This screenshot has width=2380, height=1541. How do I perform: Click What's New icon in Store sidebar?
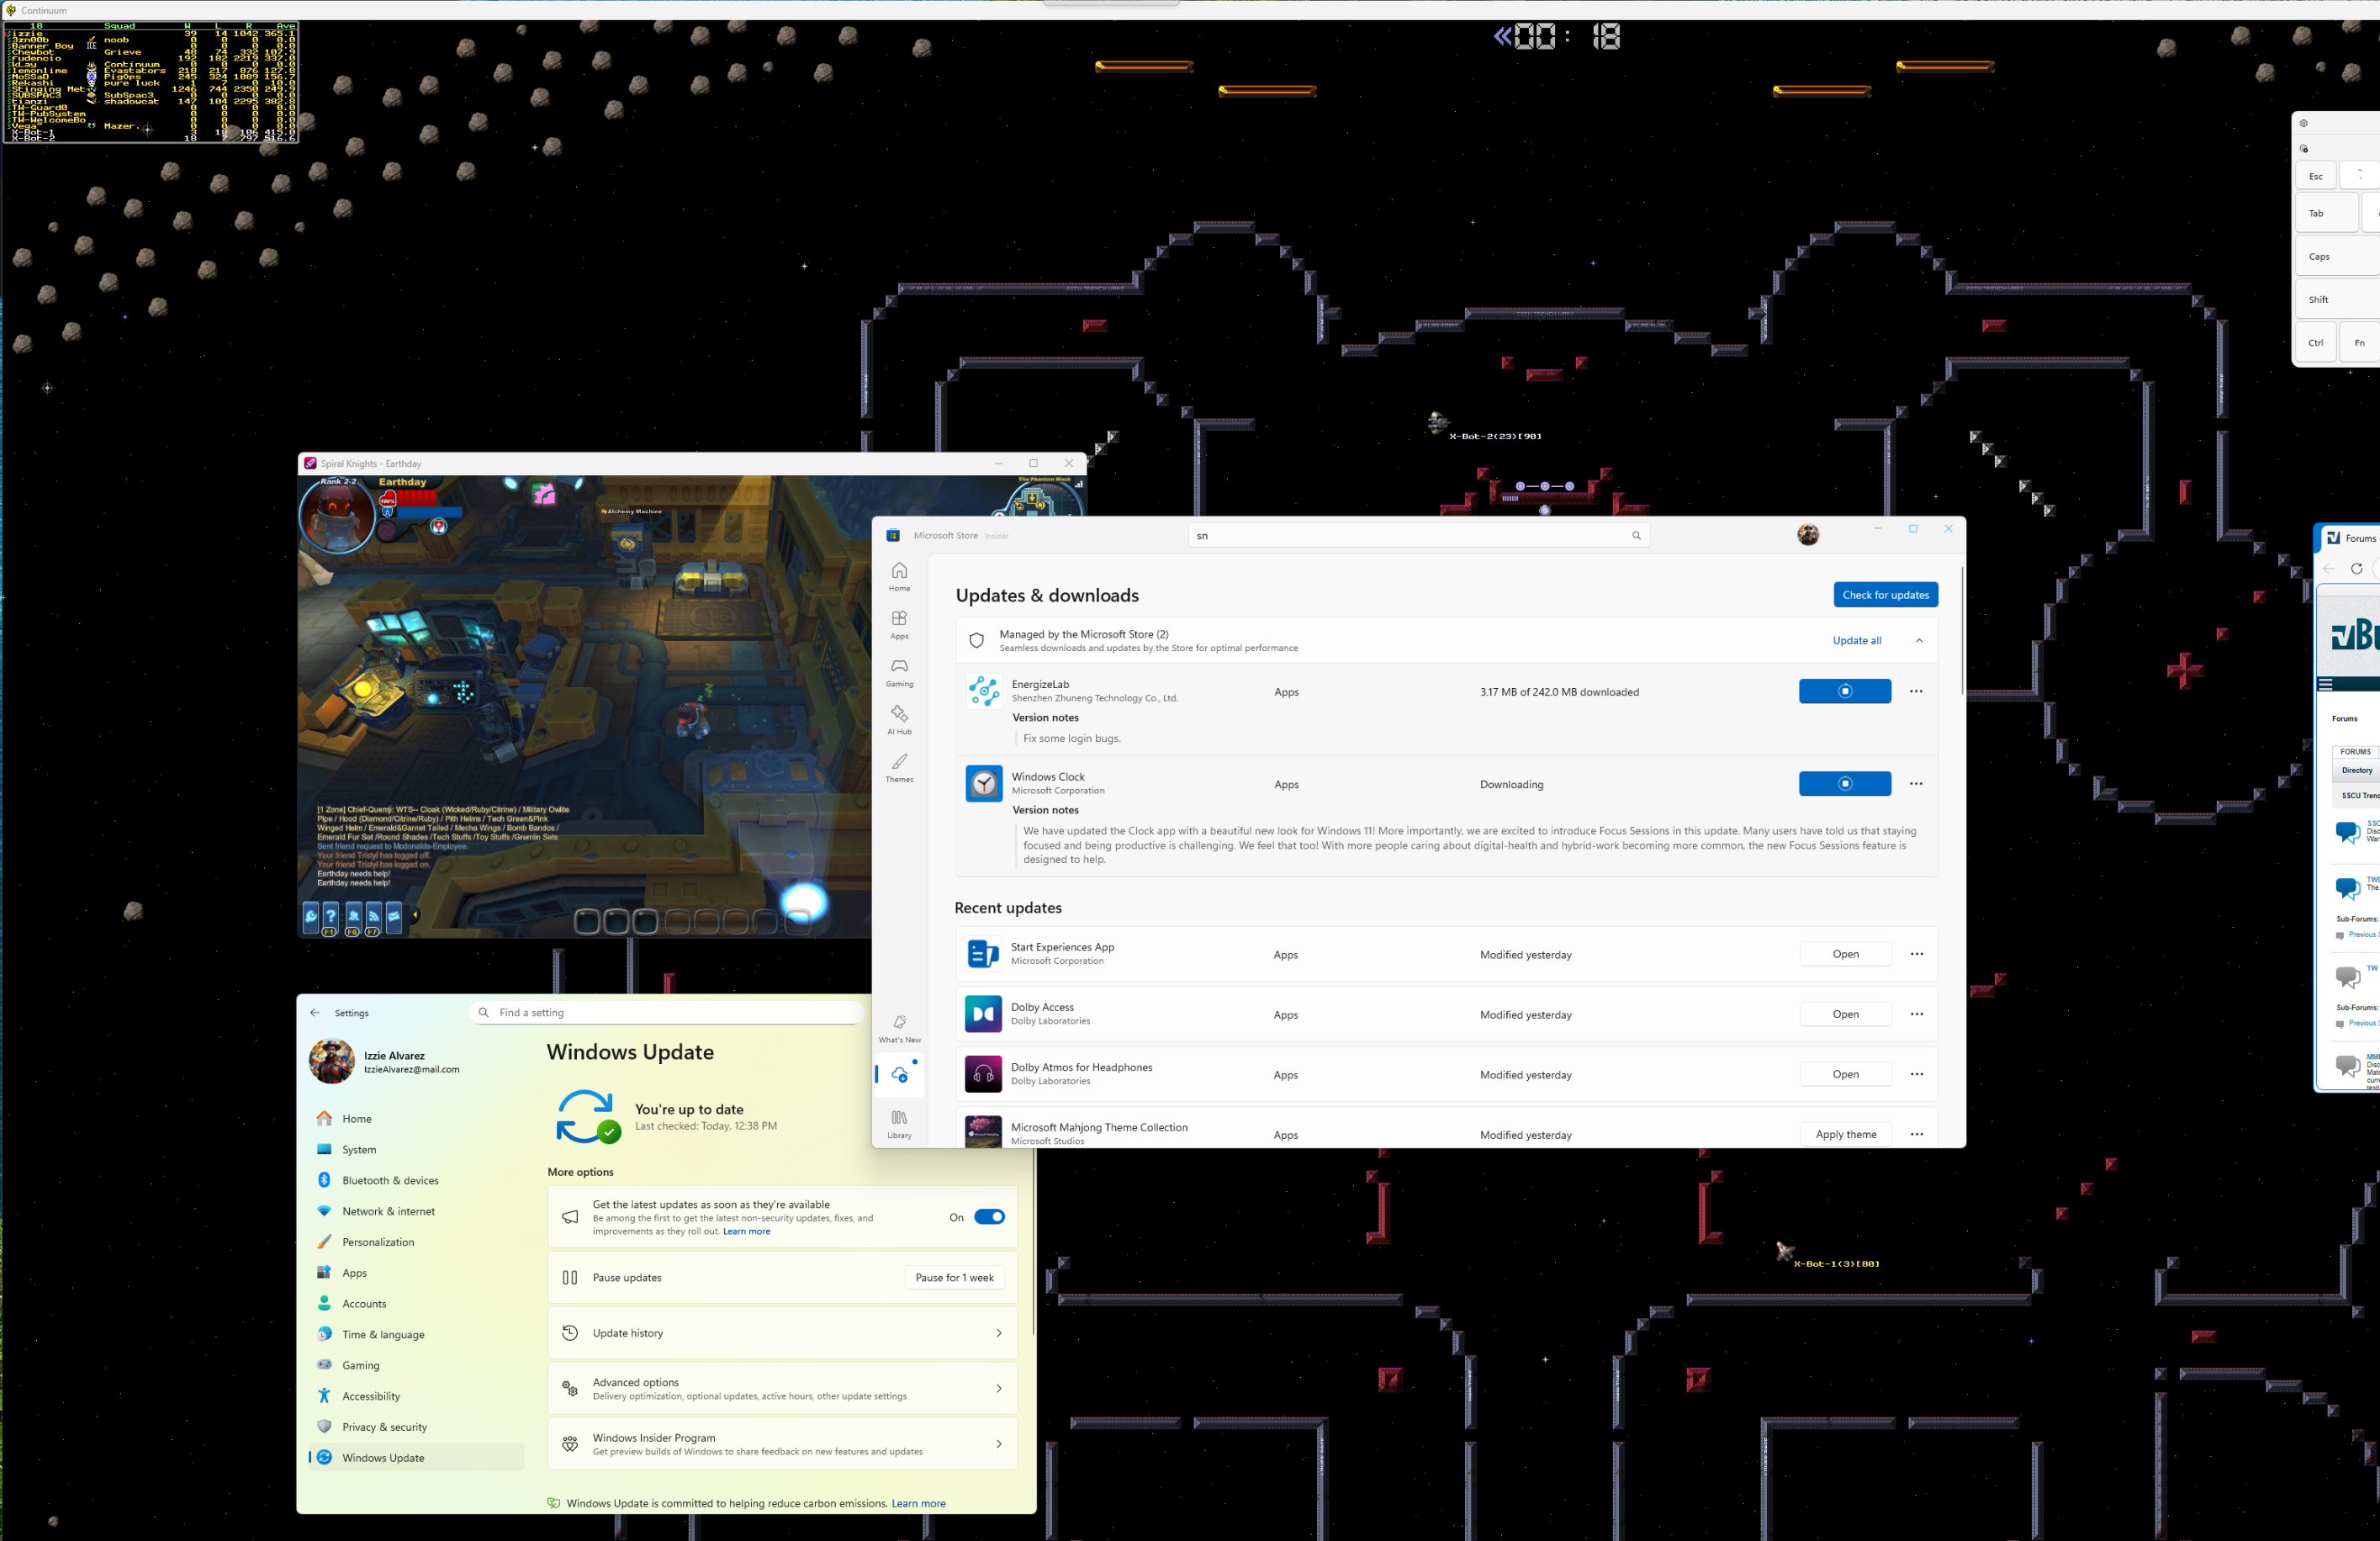point(899,1028)
